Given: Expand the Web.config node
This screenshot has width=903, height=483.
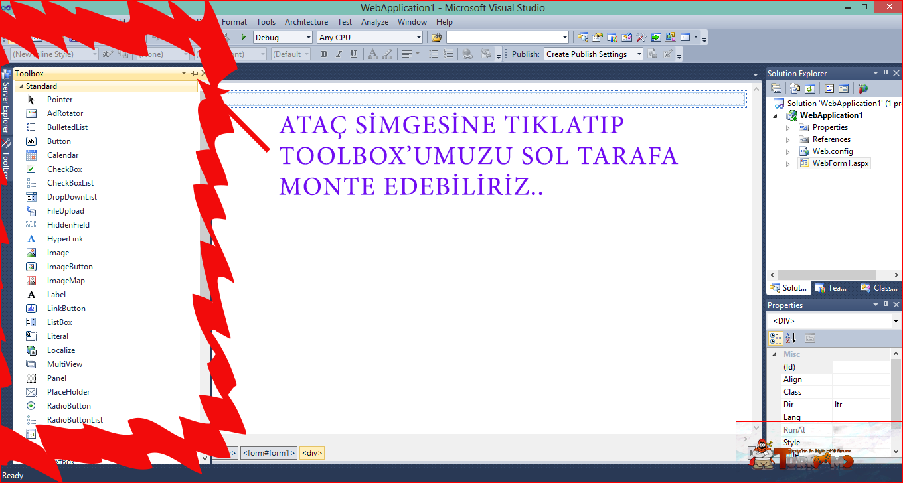Looking at the screenshot, I should tap(788, 151).
